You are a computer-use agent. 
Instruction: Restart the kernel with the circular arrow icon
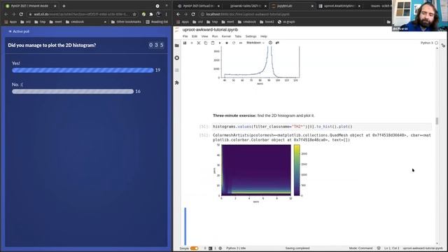point(234,43)
